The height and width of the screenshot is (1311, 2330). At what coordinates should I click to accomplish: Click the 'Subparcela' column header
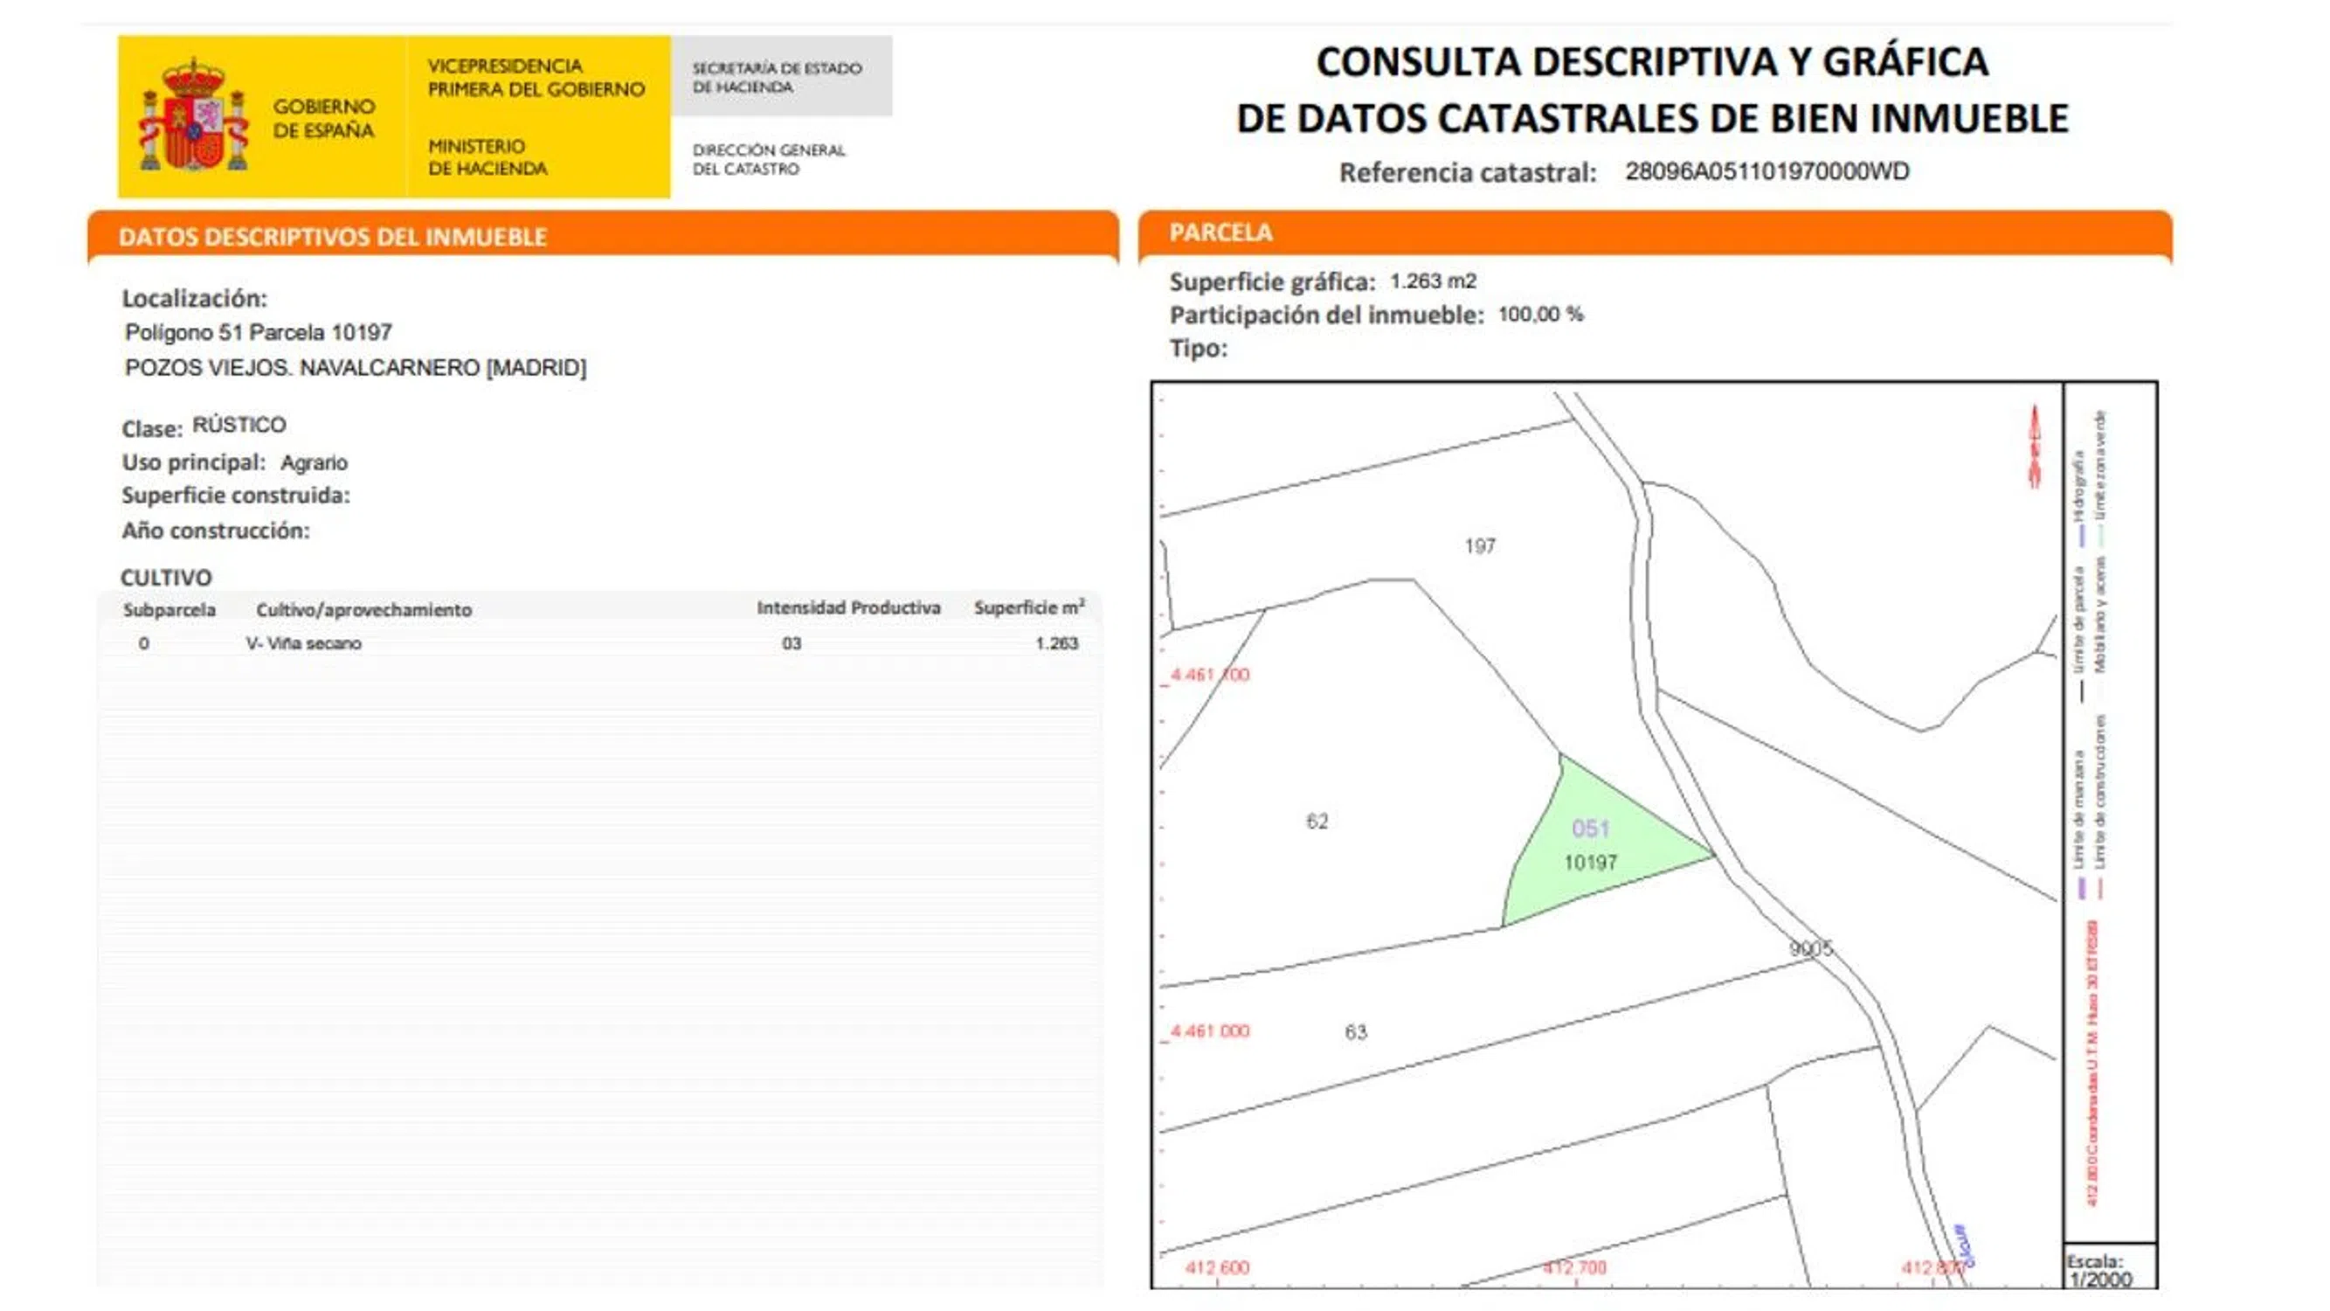coord(169,610)
